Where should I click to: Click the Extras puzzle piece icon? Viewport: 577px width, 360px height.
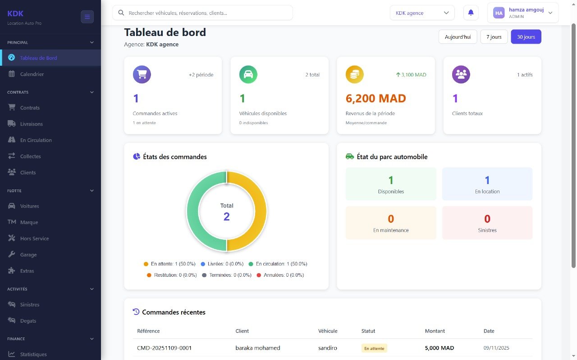pyautogui.click(x=12, y=271)
